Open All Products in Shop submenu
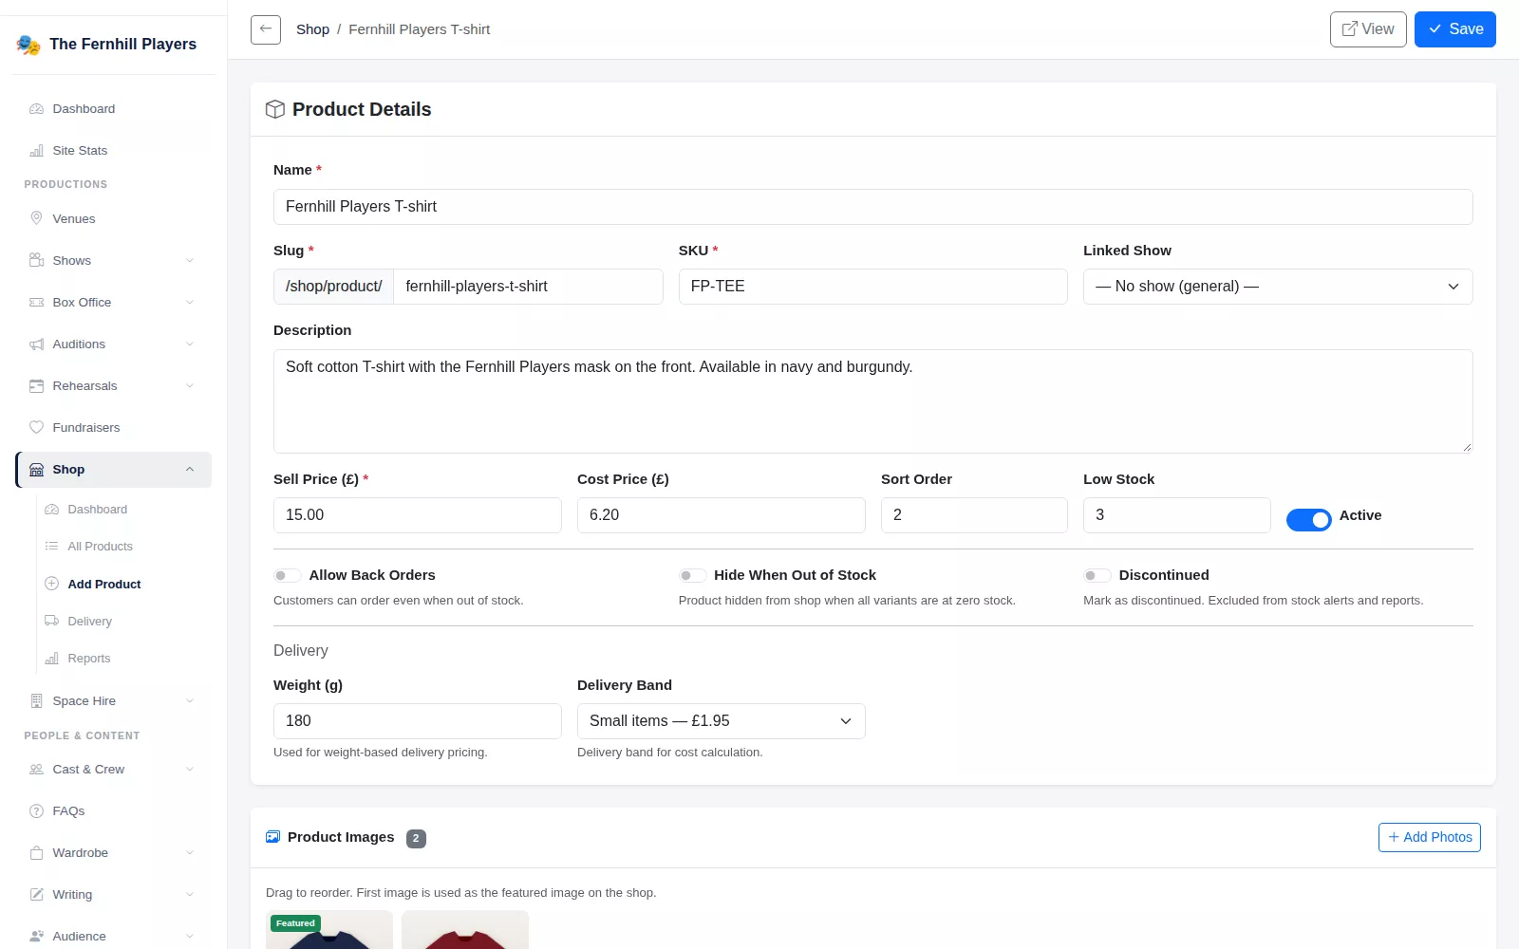Screen dimensions: 1519x949 point(100,547)
